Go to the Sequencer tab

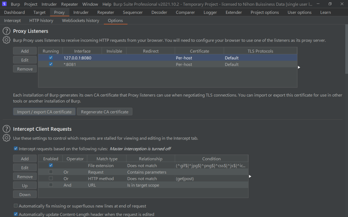pyautogui.click(x=133, y=12)
